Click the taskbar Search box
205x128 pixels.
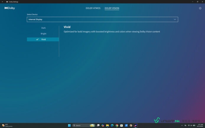coord(84,126)
